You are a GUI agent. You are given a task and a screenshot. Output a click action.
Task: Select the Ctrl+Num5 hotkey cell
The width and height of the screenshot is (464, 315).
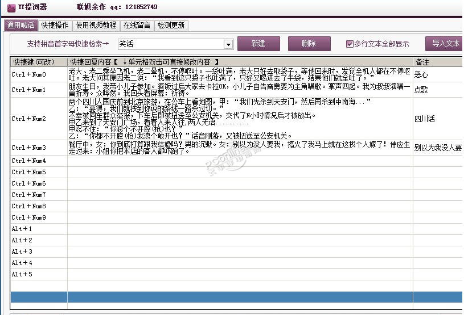tap(39, 172)
